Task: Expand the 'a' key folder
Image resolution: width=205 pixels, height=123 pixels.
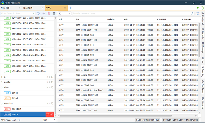Action: pyautogui.click(x=2, y=77)
